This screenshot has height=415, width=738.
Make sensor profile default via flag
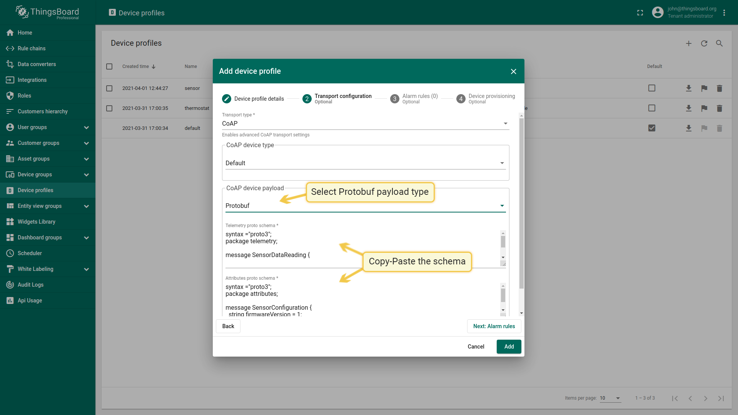(704, 88)
